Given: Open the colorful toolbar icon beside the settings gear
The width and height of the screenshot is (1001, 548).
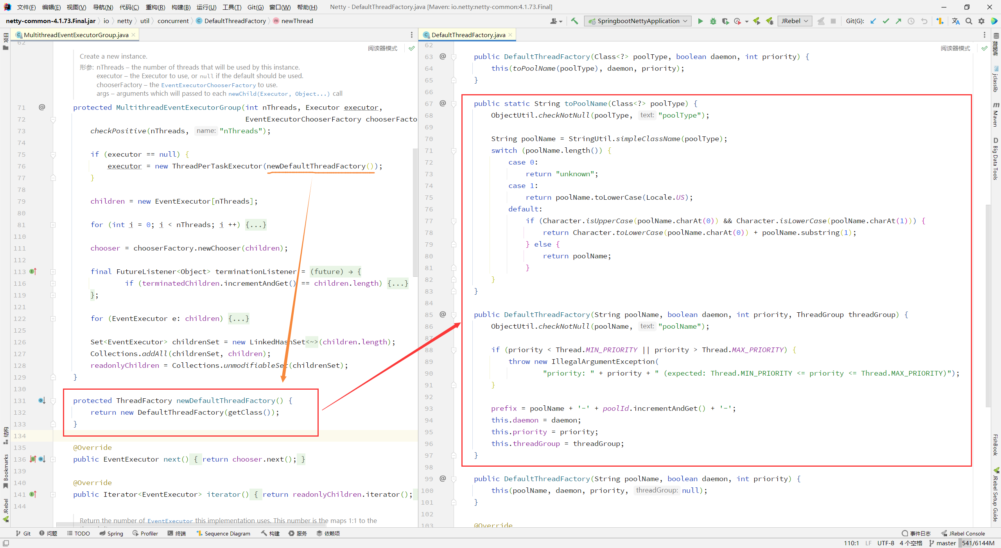Looking at the screenshot, I should [994, 21].
